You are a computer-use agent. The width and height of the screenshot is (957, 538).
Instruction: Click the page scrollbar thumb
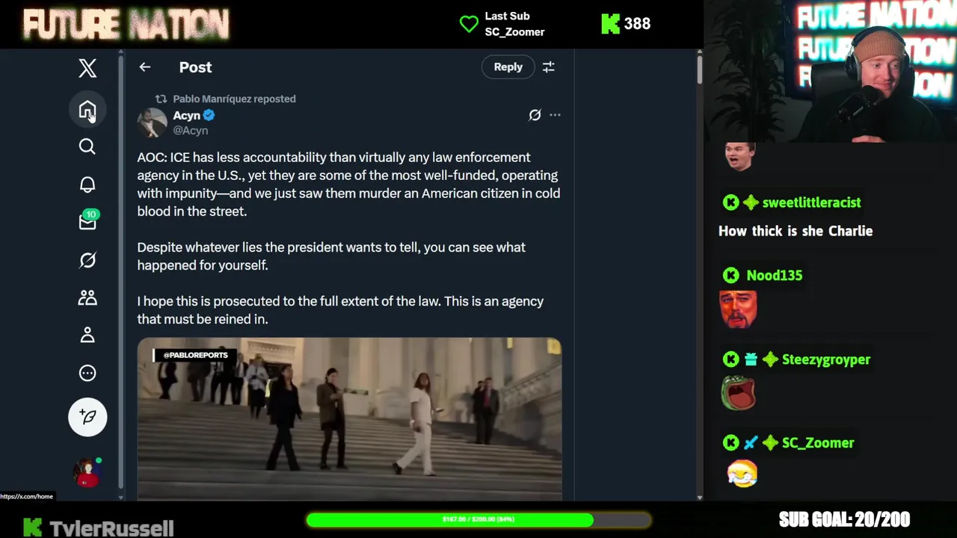699,69
